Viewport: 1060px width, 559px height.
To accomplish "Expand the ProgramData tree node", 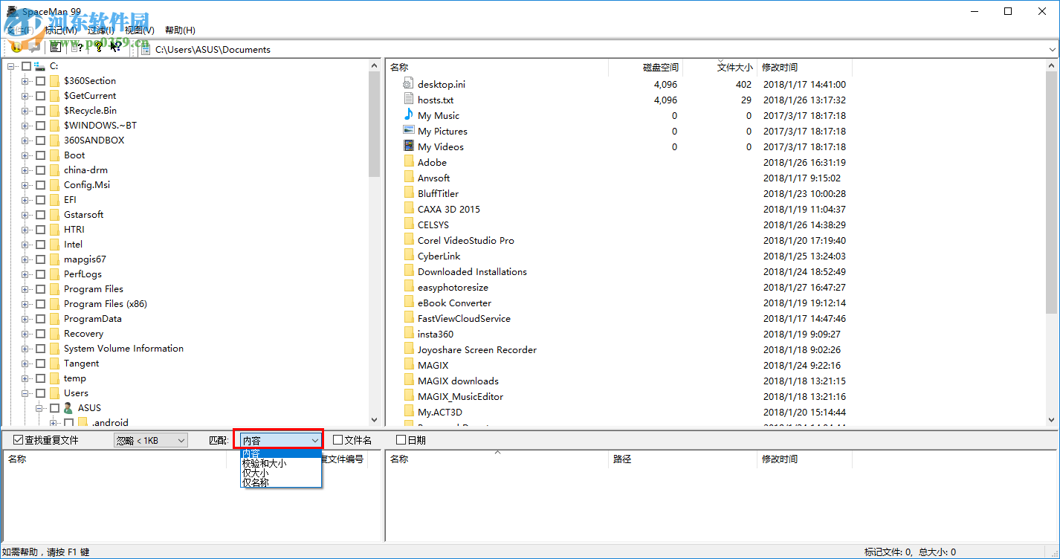I will click(25, 319).
